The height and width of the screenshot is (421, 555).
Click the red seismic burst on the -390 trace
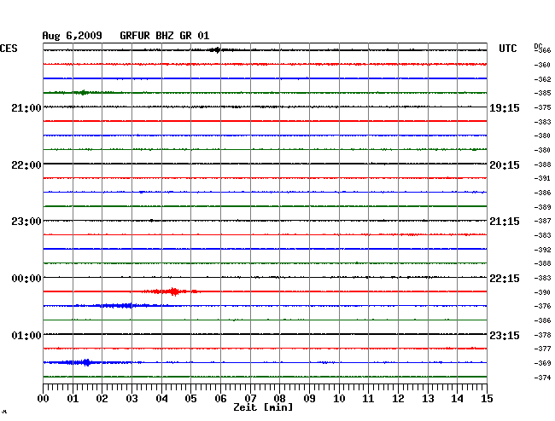coord(172,291)
